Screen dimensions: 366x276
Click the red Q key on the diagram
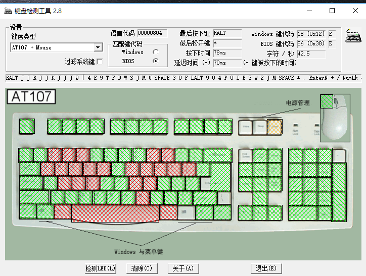48,169
